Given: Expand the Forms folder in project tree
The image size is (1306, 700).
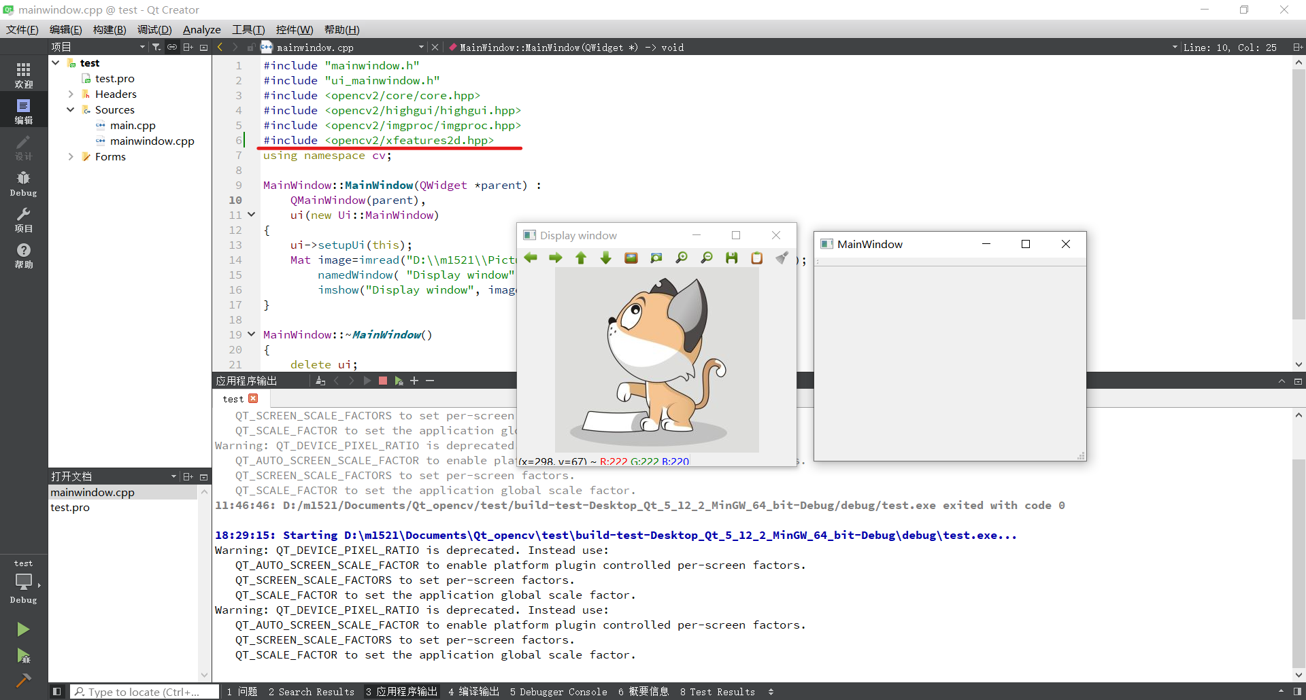Looking at the screenshot, I should coord(70,156).
